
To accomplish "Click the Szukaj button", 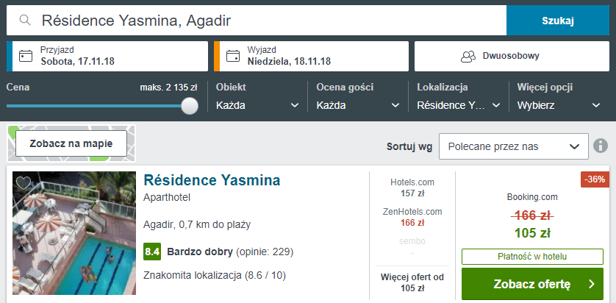I will pos(558,21).
